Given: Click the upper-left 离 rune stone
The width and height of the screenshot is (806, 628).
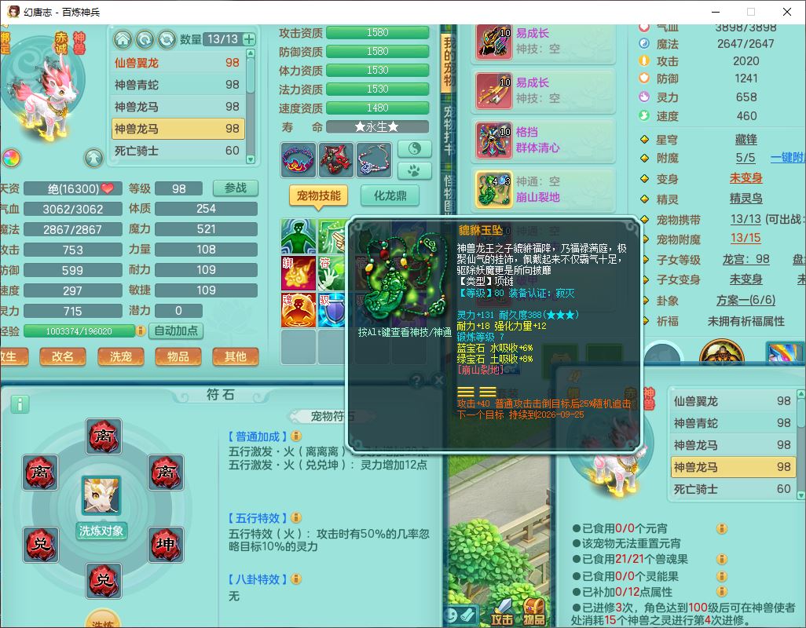Looking at the screenshot, I should pos(40,473).
